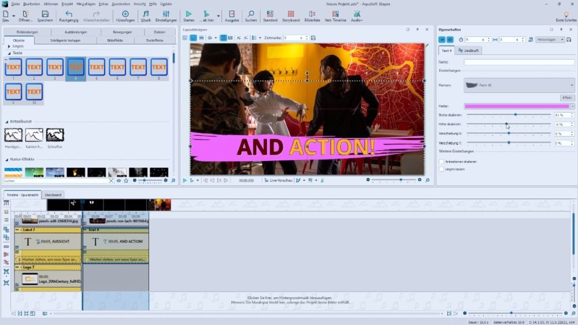Click the Rückgängig undo icon
Viewport: 578px width, 325px height.
(x=69, y=14)
